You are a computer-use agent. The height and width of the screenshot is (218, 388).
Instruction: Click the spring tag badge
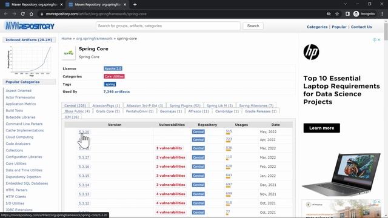pos(110,84)
